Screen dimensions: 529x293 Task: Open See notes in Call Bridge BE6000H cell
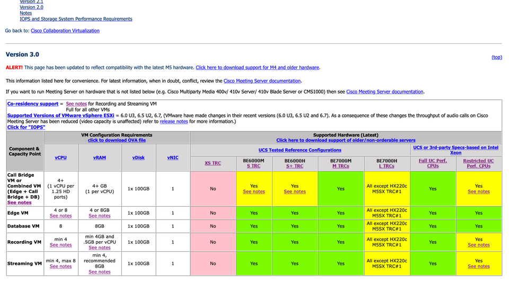point(295,191)
